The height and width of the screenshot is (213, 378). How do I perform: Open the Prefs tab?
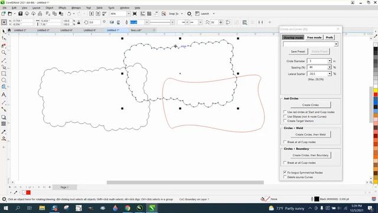[330, 37]
